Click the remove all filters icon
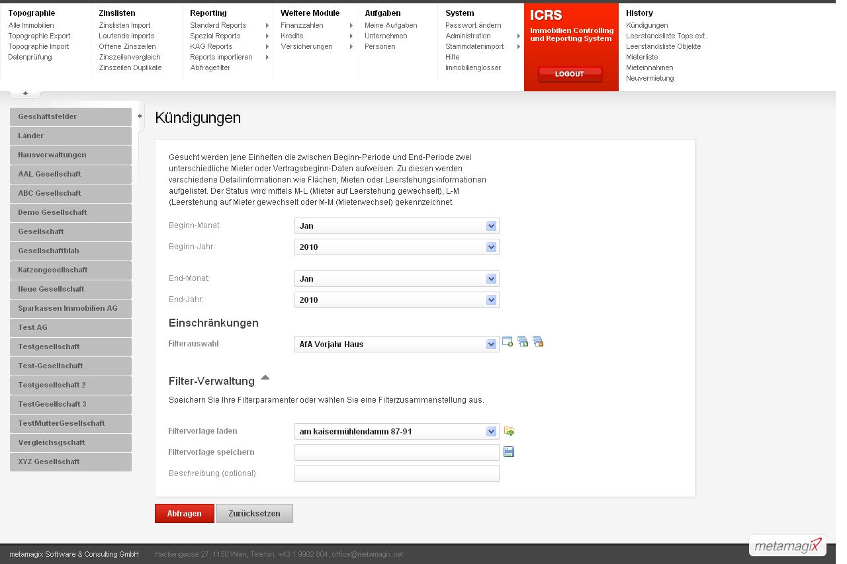The width and height of the screenshot is (847, 564). pyautogui.click(x=538, y=342)
